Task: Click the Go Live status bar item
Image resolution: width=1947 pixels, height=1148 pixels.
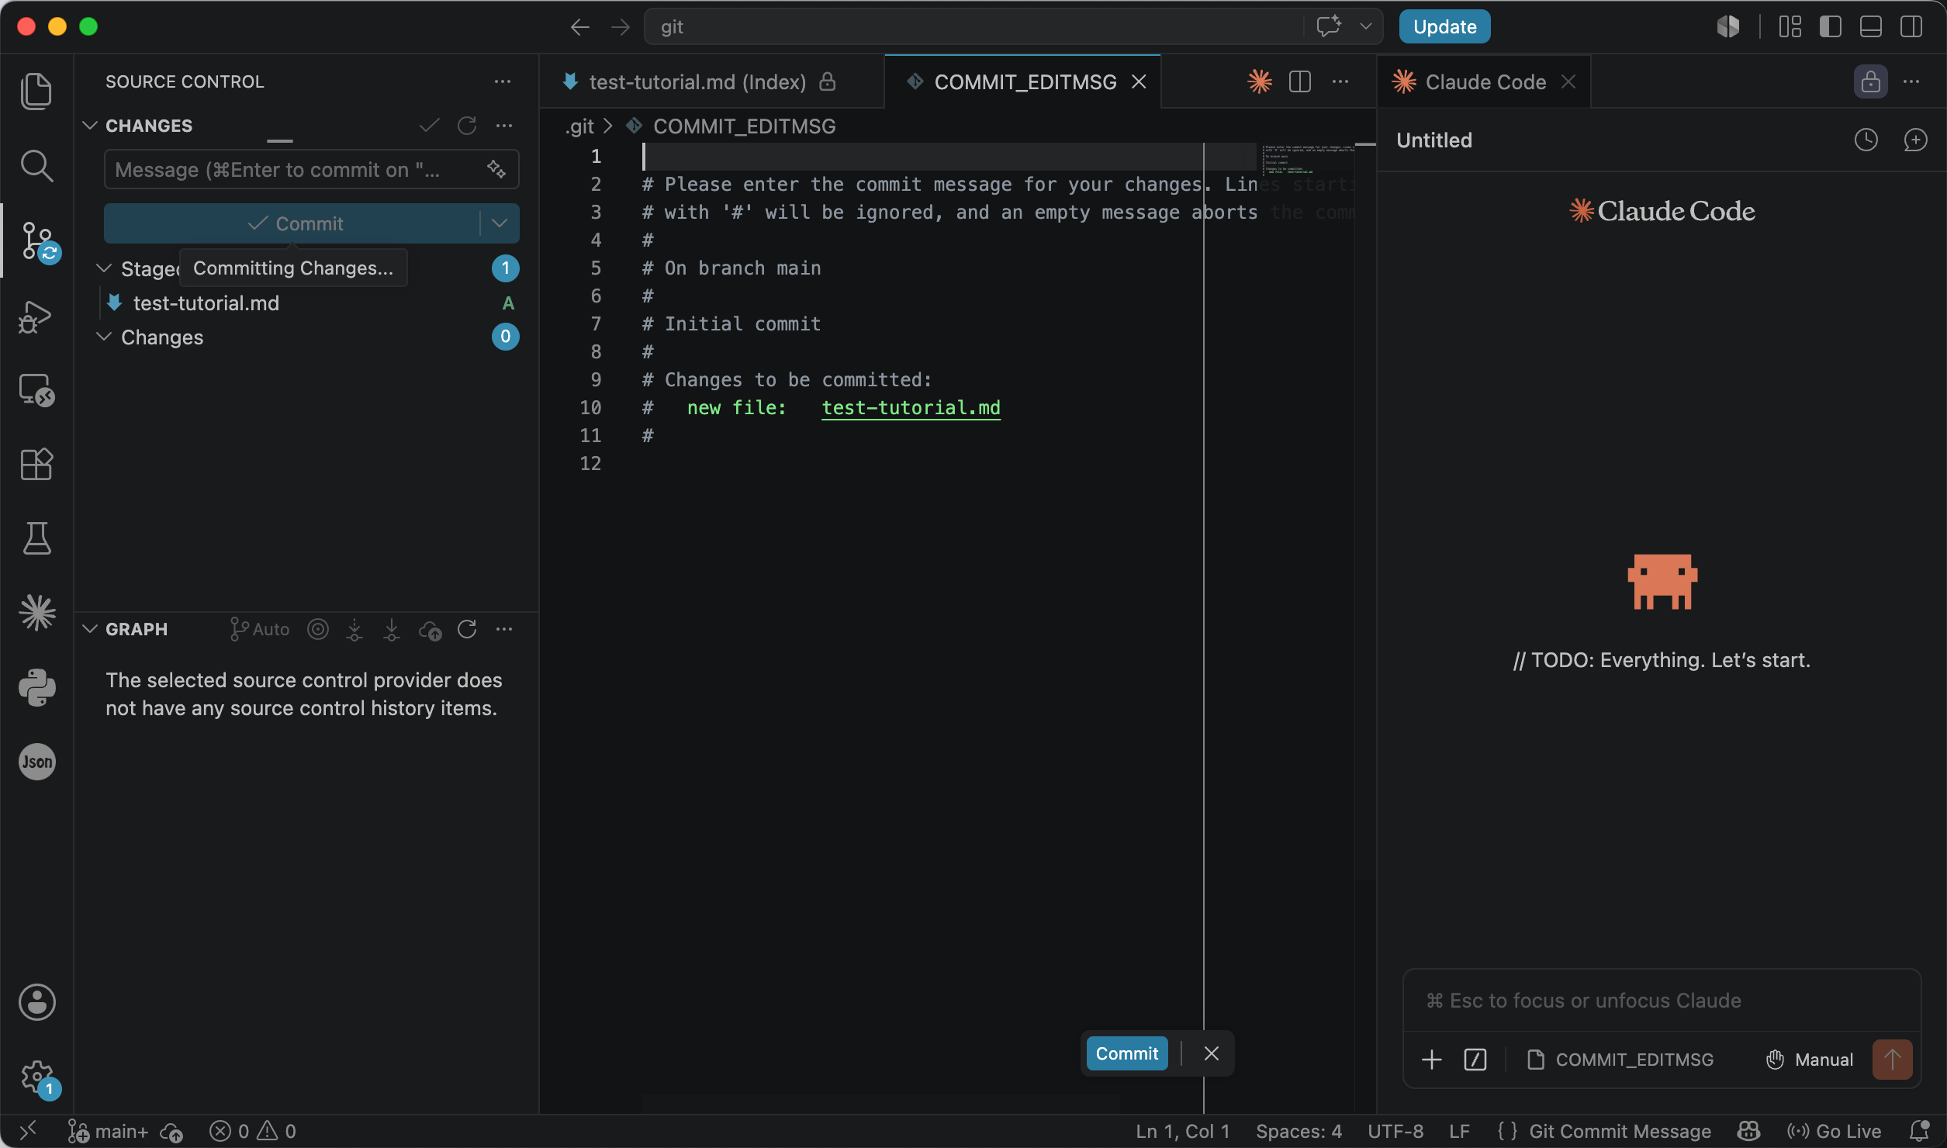Action: 1834,1131
